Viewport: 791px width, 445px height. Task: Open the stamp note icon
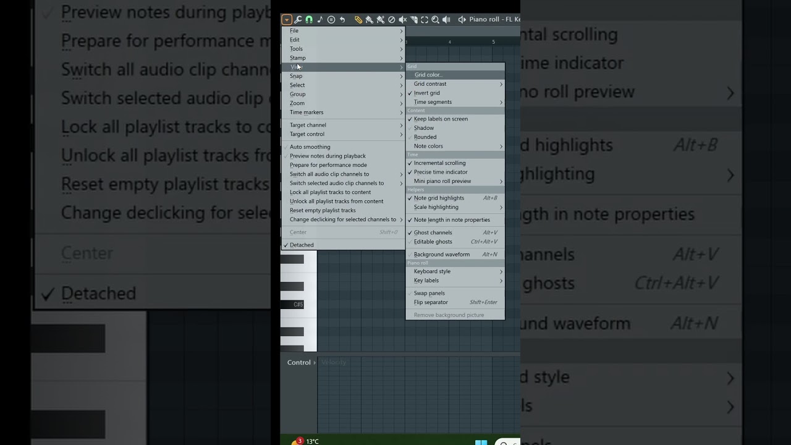(320, 20)
